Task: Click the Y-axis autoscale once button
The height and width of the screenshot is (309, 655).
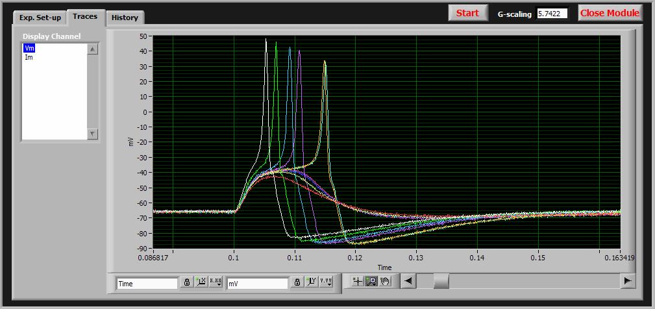Action: coord(311,282)
